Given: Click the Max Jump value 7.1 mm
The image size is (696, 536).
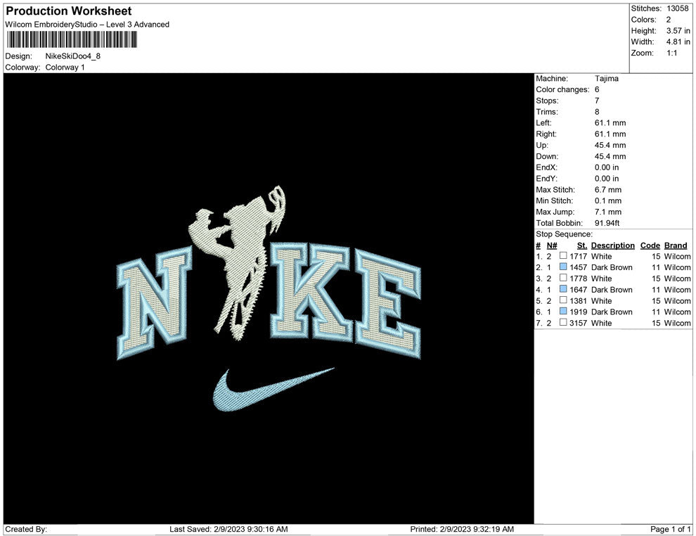Looking at the screenshot, I should click(608, 212).
